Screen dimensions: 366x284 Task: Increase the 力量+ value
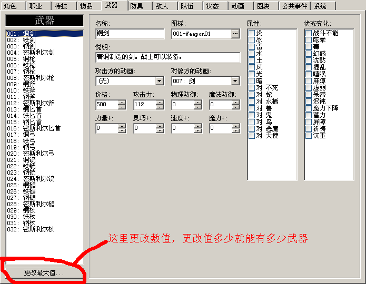[122, 126]
